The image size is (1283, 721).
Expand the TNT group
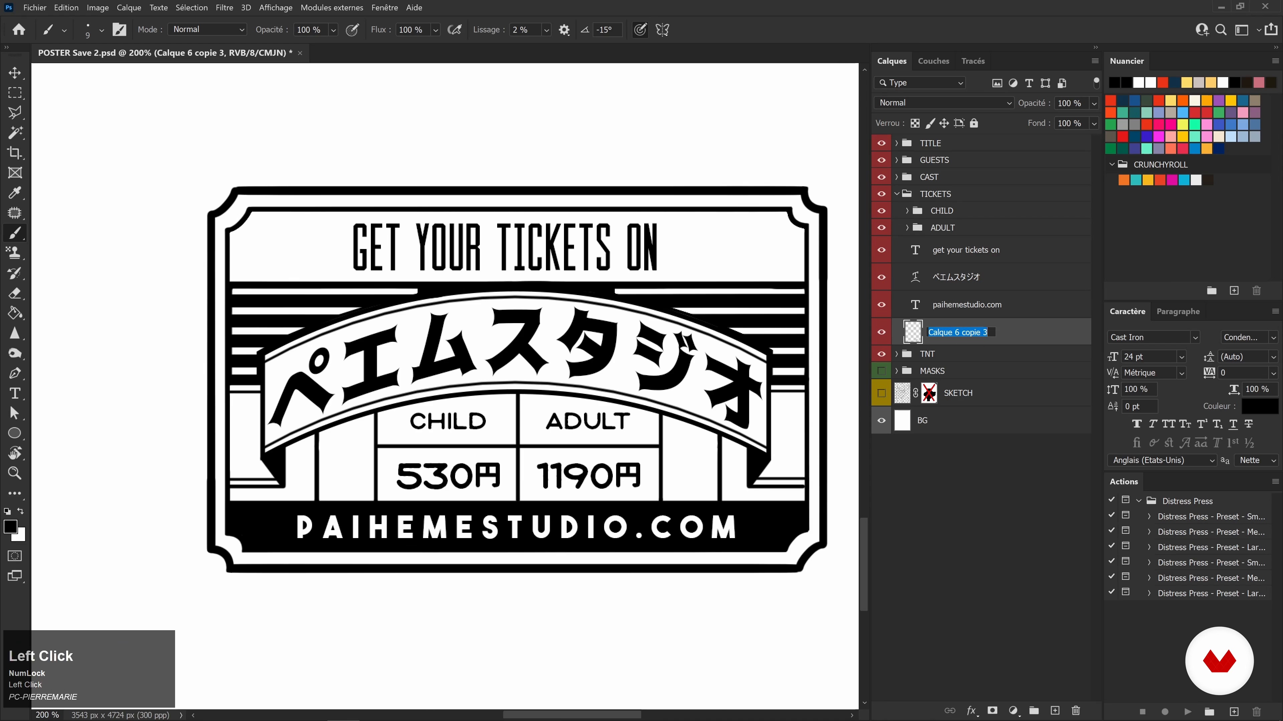(896, 354)
